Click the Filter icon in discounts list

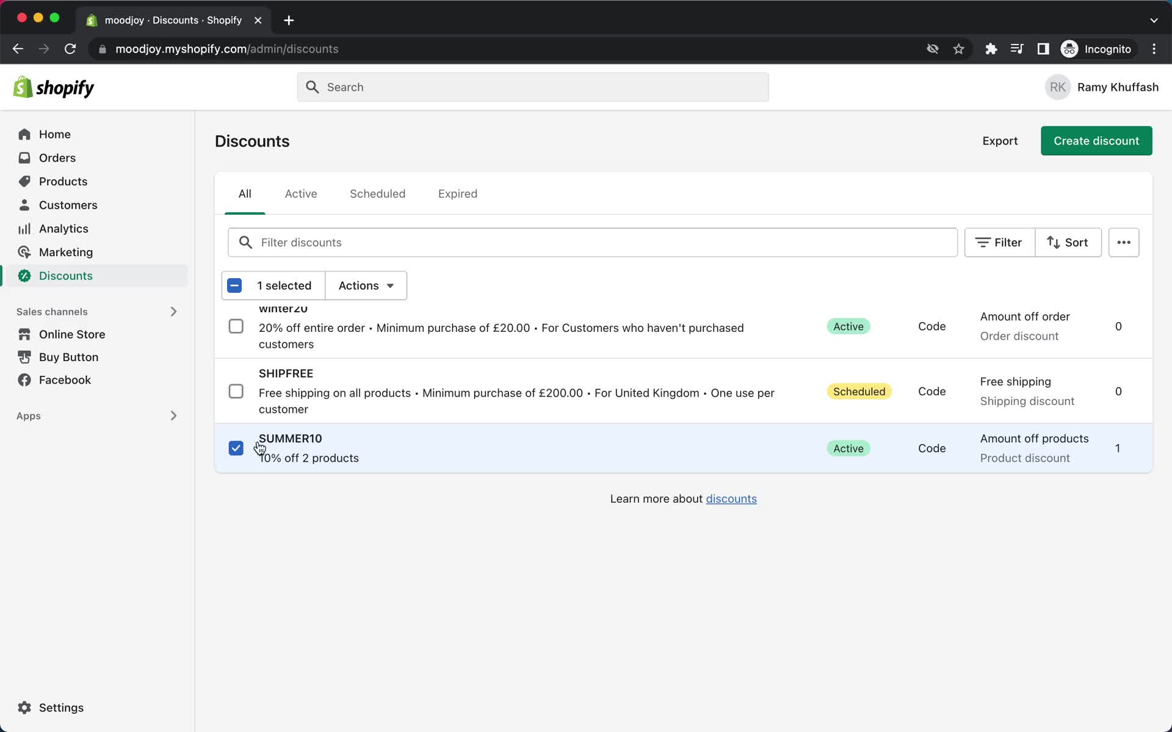tap(999, 242)
